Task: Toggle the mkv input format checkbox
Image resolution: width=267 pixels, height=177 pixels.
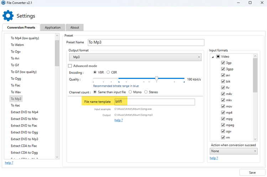Action: 223,100
